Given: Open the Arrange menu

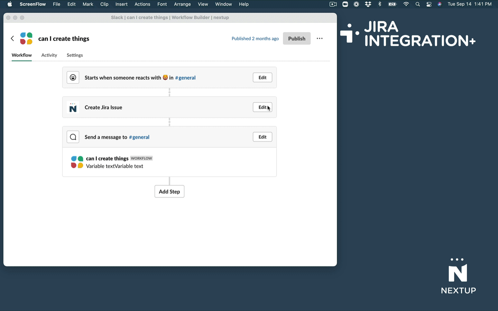Looking at the screenshot, I should pos(182,4).
